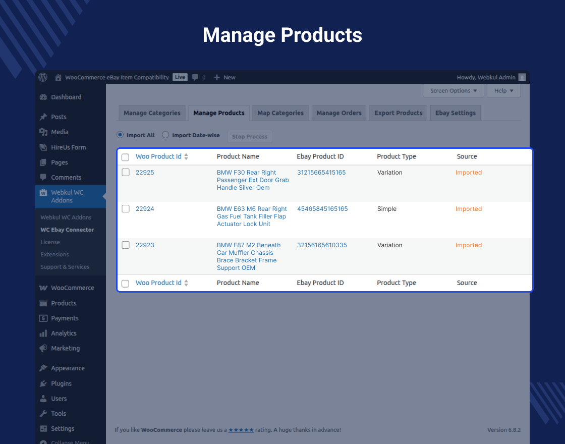This screenshot has width=565, height=444.
Task: Click the Imported status for product 22924
Action: point(469,209)
